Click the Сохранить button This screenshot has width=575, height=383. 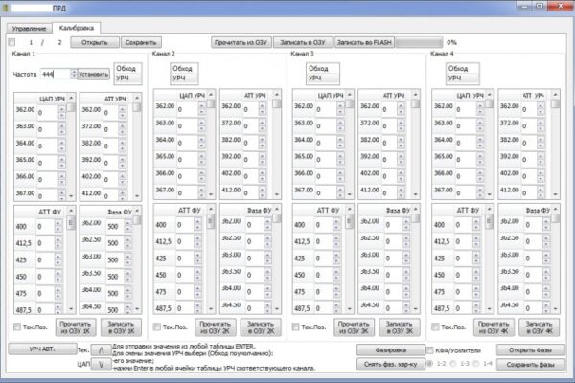click(141, 42)
